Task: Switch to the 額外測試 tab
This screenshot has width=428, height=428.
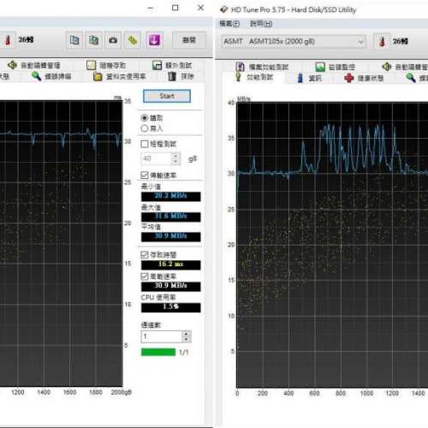Action: 172,65
